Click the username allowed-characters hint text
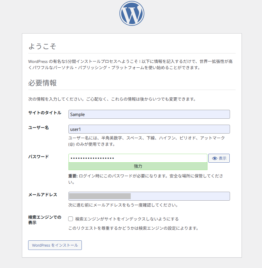Viewport: 262px width, 268px height. click(146, 141)
